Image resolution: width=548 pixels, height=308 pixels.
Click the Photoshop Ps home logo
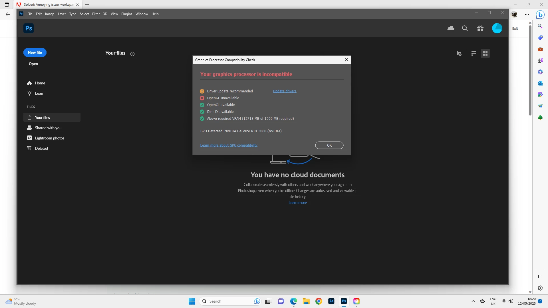(29, 28)
